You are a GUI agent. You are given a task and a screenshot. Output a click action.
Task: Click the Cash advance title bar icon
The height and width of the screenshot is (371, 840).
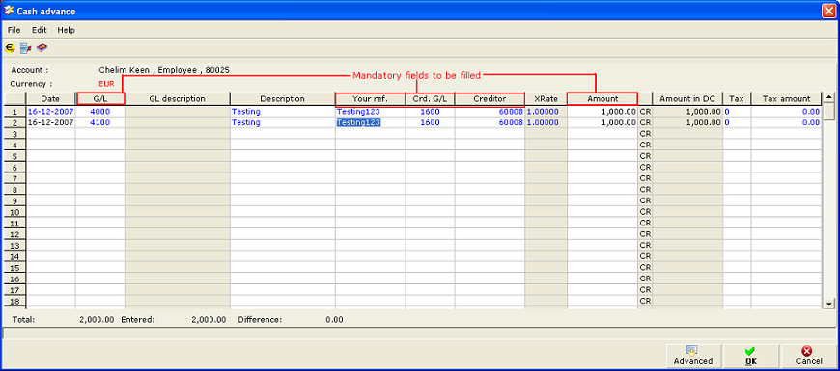9,11
